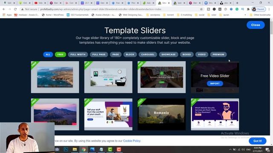This screenshot has width=273, height=153.
Task: Select the 'Sell your stuff' slider template
Action: point(108,114)
